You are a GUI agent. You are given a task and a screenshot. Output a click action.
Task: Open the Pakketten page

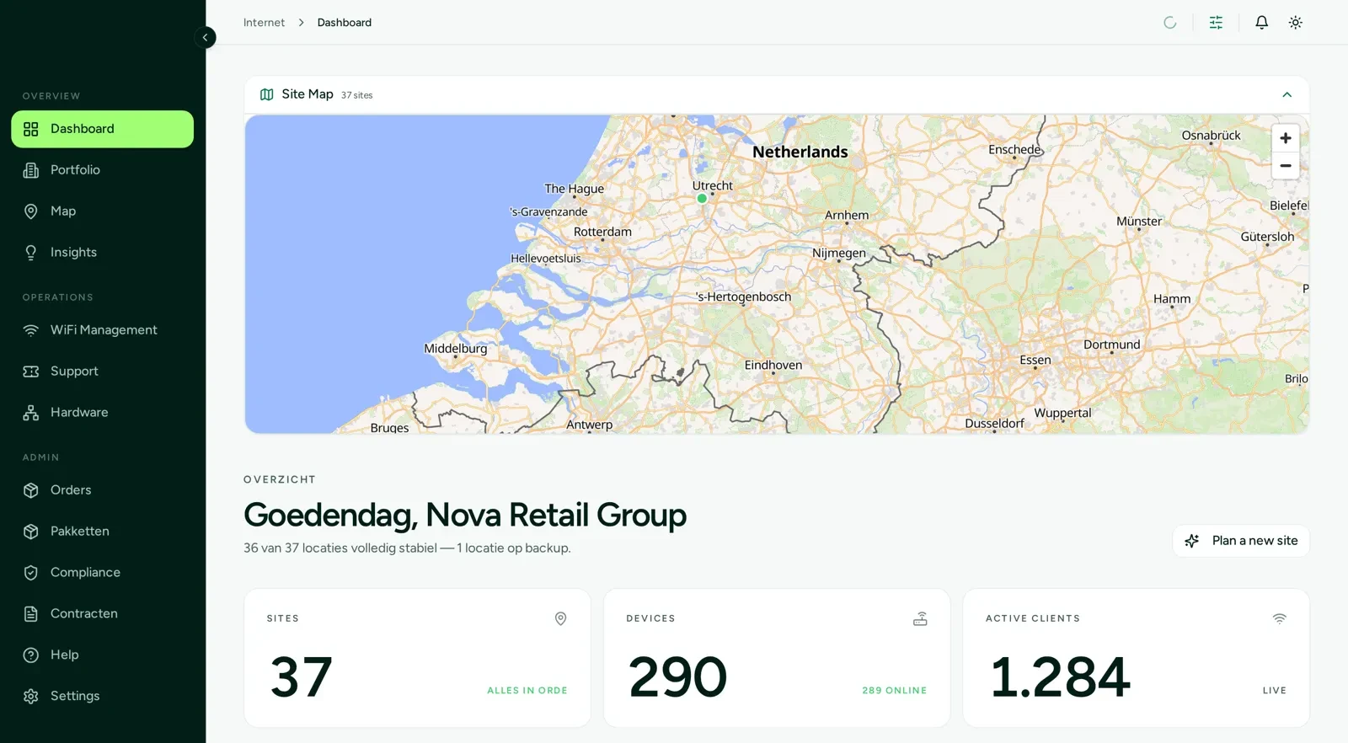tap(102, 532)
